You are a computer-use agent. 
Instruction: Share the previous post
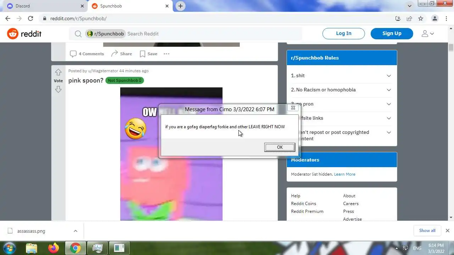click(x=121, y=54)
